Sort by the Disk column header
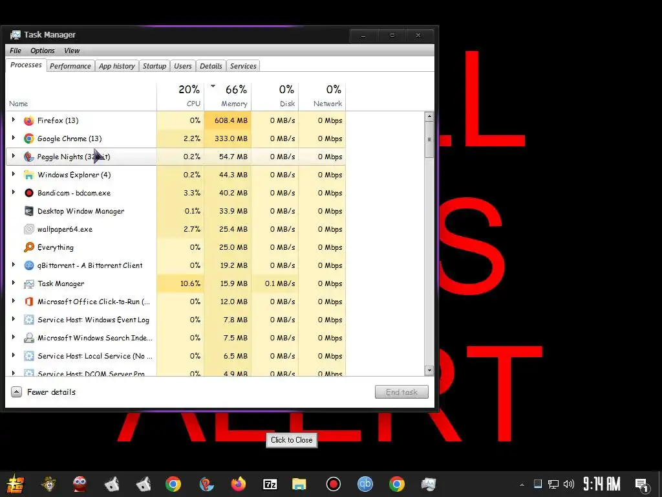The width and height of the screenshot is (662, 497). pos(275,96)
